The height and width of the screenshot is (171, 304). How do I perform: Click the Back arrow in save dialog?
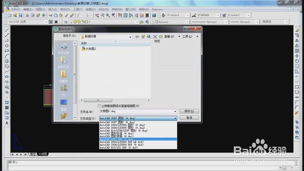click(137, 37)
